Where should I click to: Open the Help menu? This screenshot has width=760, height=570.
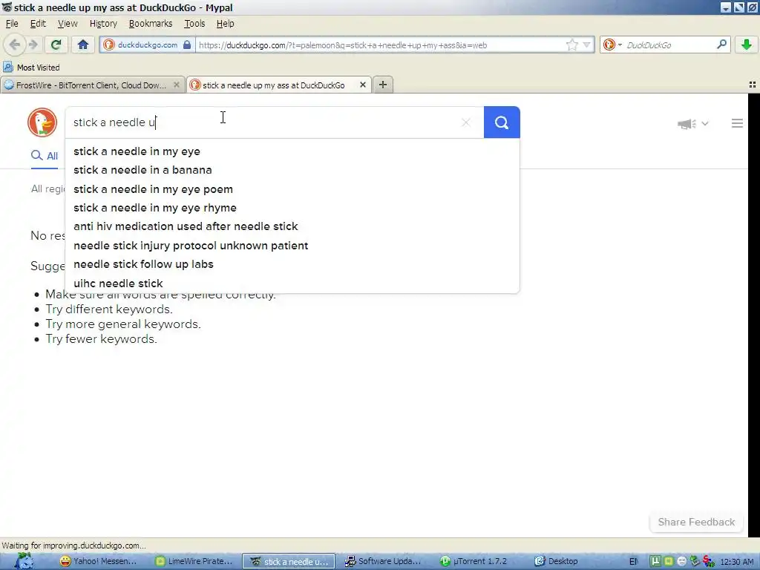click(x=225, y=23)
